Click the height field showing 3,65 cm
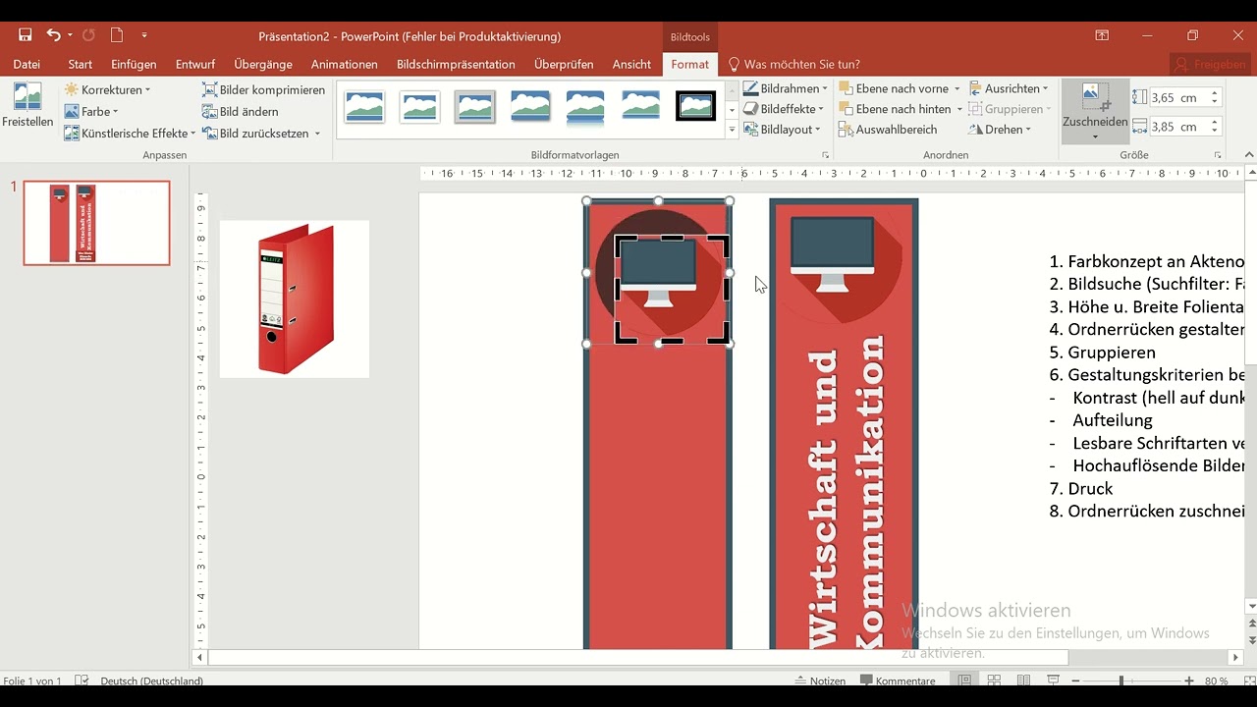 click(1177, 97)
